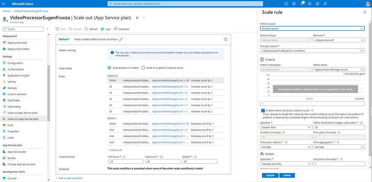The width and height of the screenshot is (372, 182).
Task: Open portal settings gear
Action: [x=310, y=3]
